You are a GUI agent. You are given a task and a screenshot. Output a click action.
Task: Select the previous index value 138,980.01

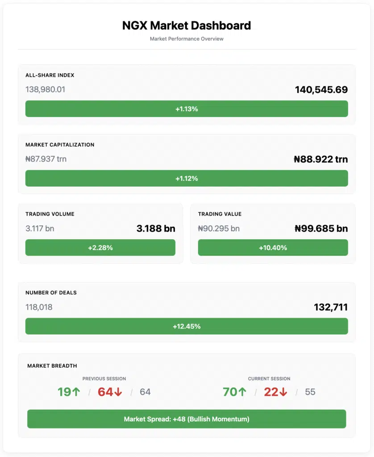point(45,89)
